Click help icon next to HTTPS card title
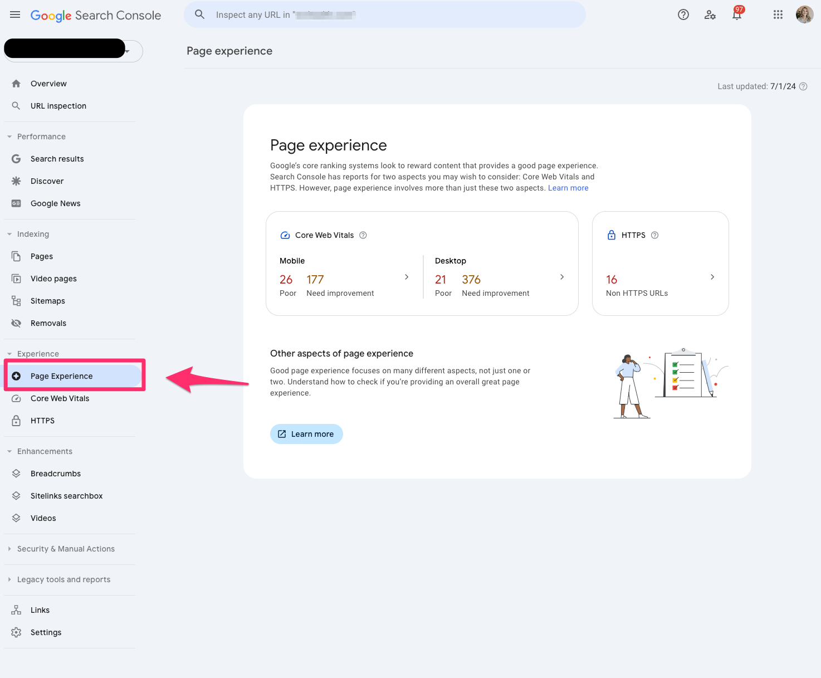The height and width of the screenshot is (678, 821). (655, 235)
